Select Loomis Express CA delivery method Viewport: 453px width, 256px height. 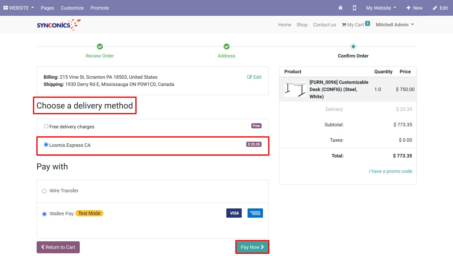46,145
